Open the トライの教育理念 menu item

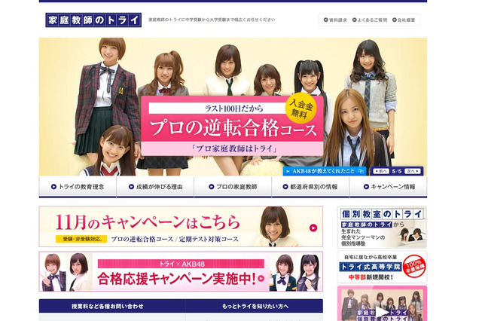pyautogui.click(x=78, y=187)
